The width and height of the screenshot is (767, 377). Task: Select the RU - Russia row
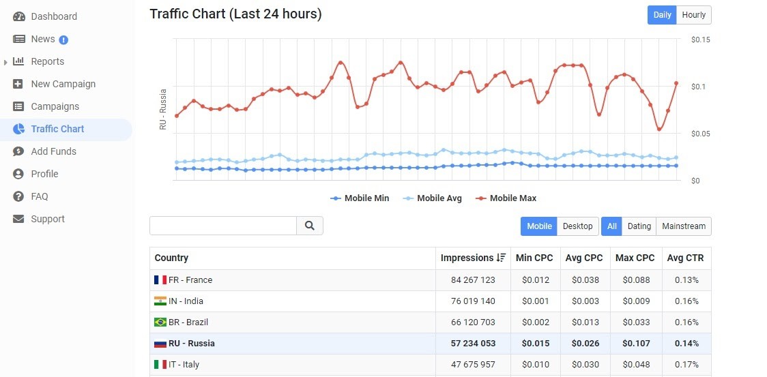(x=431, y=344)
